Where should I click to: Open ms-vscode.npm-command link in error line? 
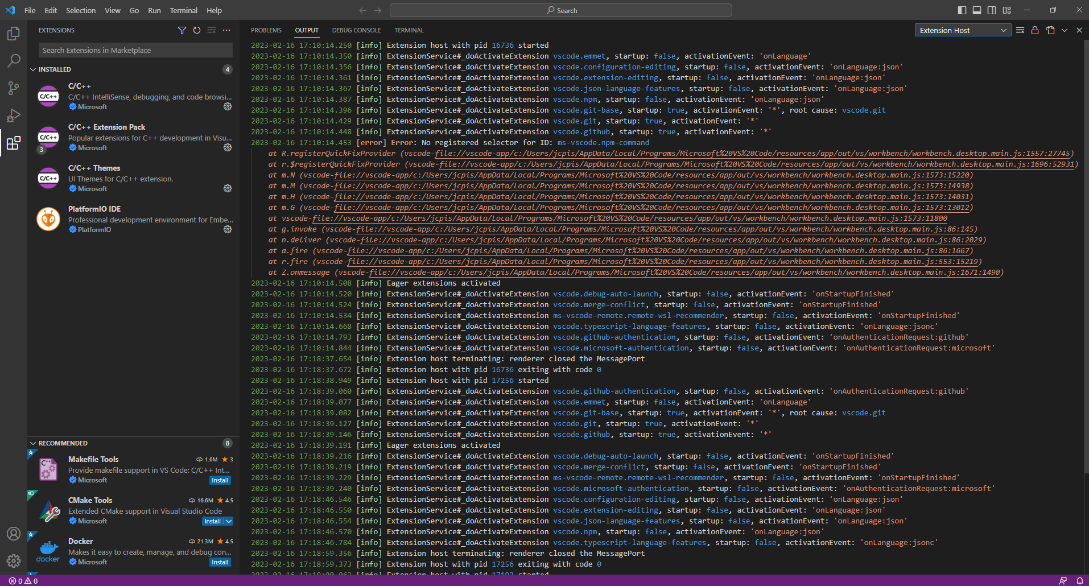coord(603,143)
